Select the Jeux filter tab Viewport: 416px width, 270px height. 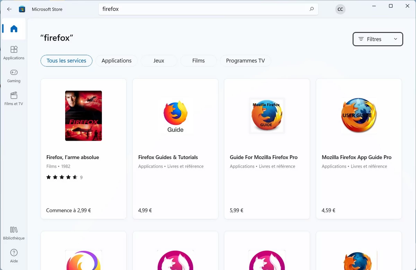point(159,61)
